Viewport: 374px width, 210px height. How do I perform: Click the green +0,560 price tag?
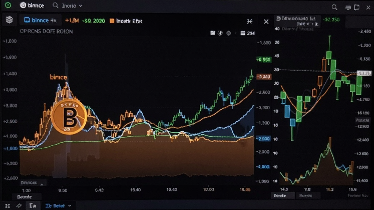tap(264, 59)
